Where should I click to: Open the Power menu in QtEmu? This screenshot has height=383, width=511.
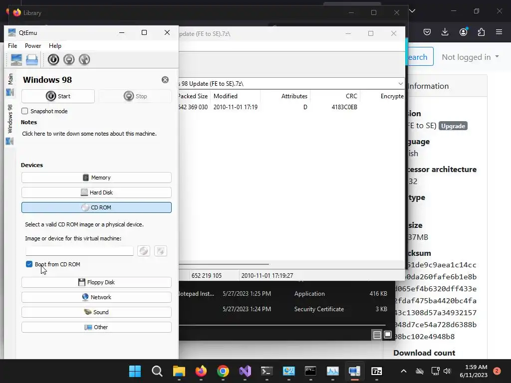click(33, 46)
